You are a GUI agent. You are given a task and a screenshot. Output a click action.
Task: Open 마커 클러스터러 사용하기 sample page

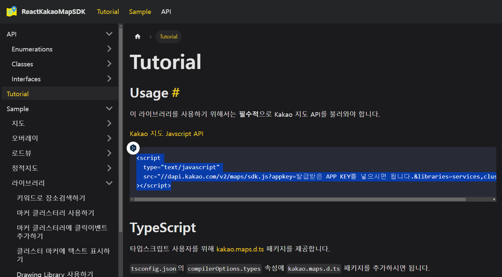(56, 213)
